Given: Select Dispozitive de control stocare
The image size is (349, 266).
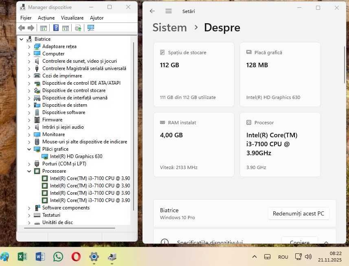Looking at the screenshot, I should pyautogui.click(x=74, y=90).
